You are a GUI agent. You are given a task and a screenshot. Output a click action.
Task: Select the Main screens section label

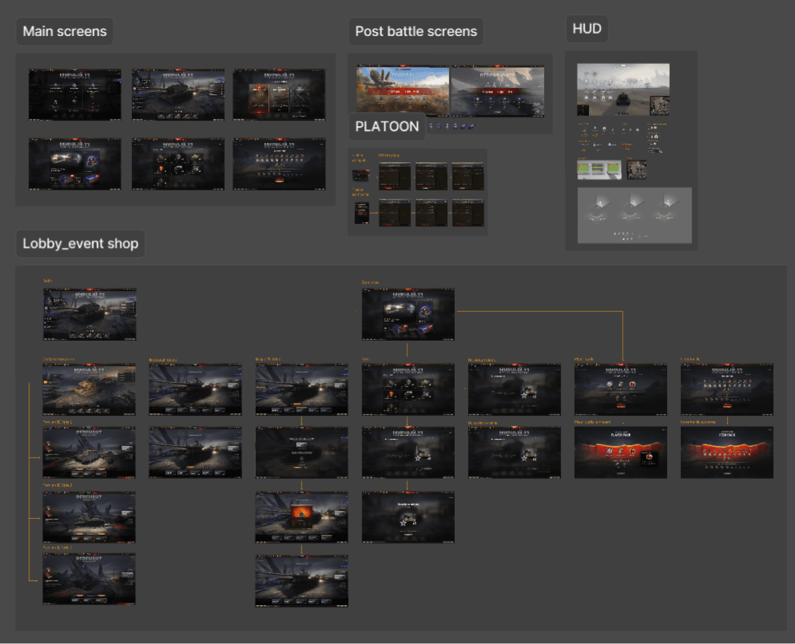click(x=65, y=31)
